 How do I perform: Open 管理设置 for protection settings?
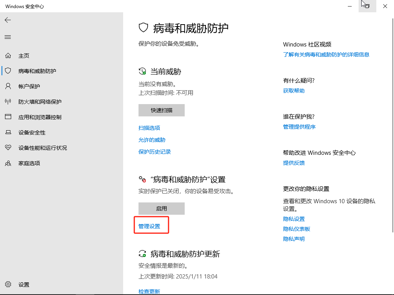pyautogui.click(x=149, y=226)
